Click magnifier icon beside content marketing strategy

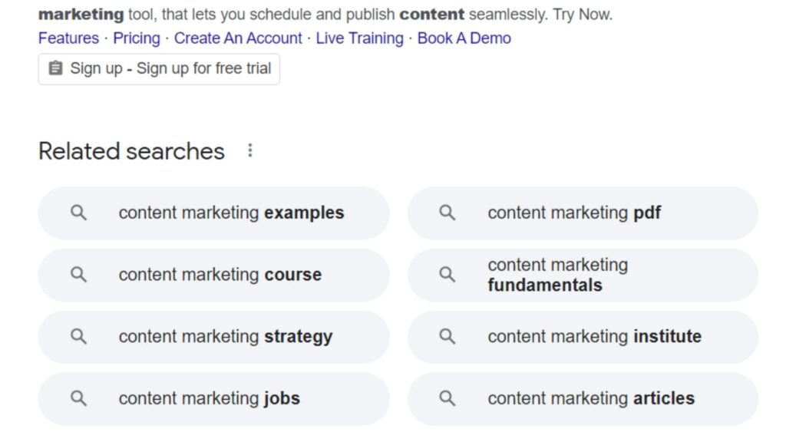pyautogui.click(x=78, y=336)
